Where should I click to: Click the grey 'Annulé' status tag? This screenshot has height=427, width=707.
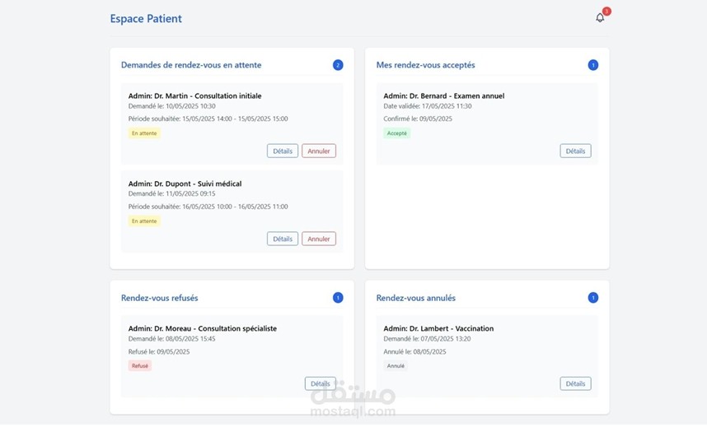396,366
